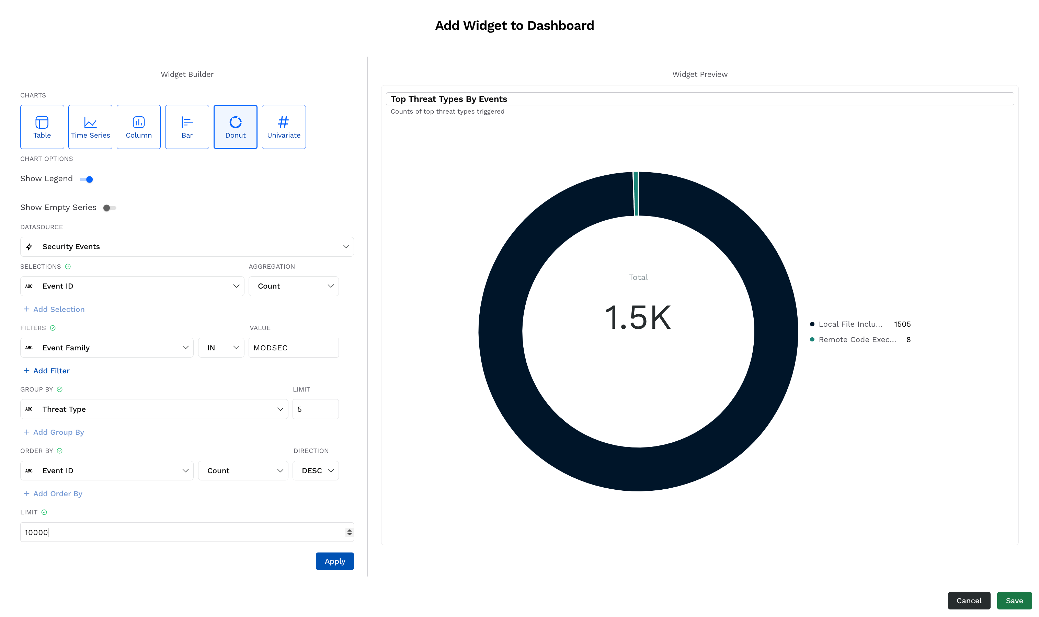This screenshot has height=617, width=1039.
Task: Click the 10000 limit input field
Action: click(187, 532)
